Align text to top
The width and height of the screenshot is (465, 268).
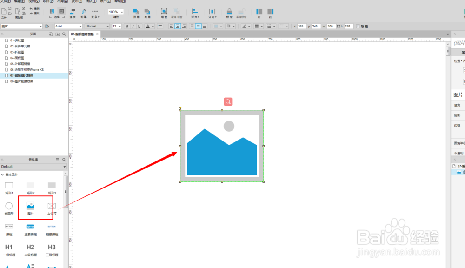click(x=192, y=26)
